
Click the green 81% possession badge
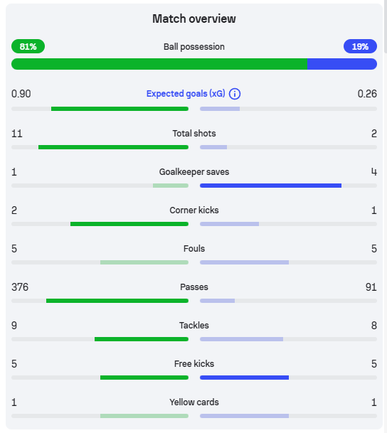(x=28, y=46)
